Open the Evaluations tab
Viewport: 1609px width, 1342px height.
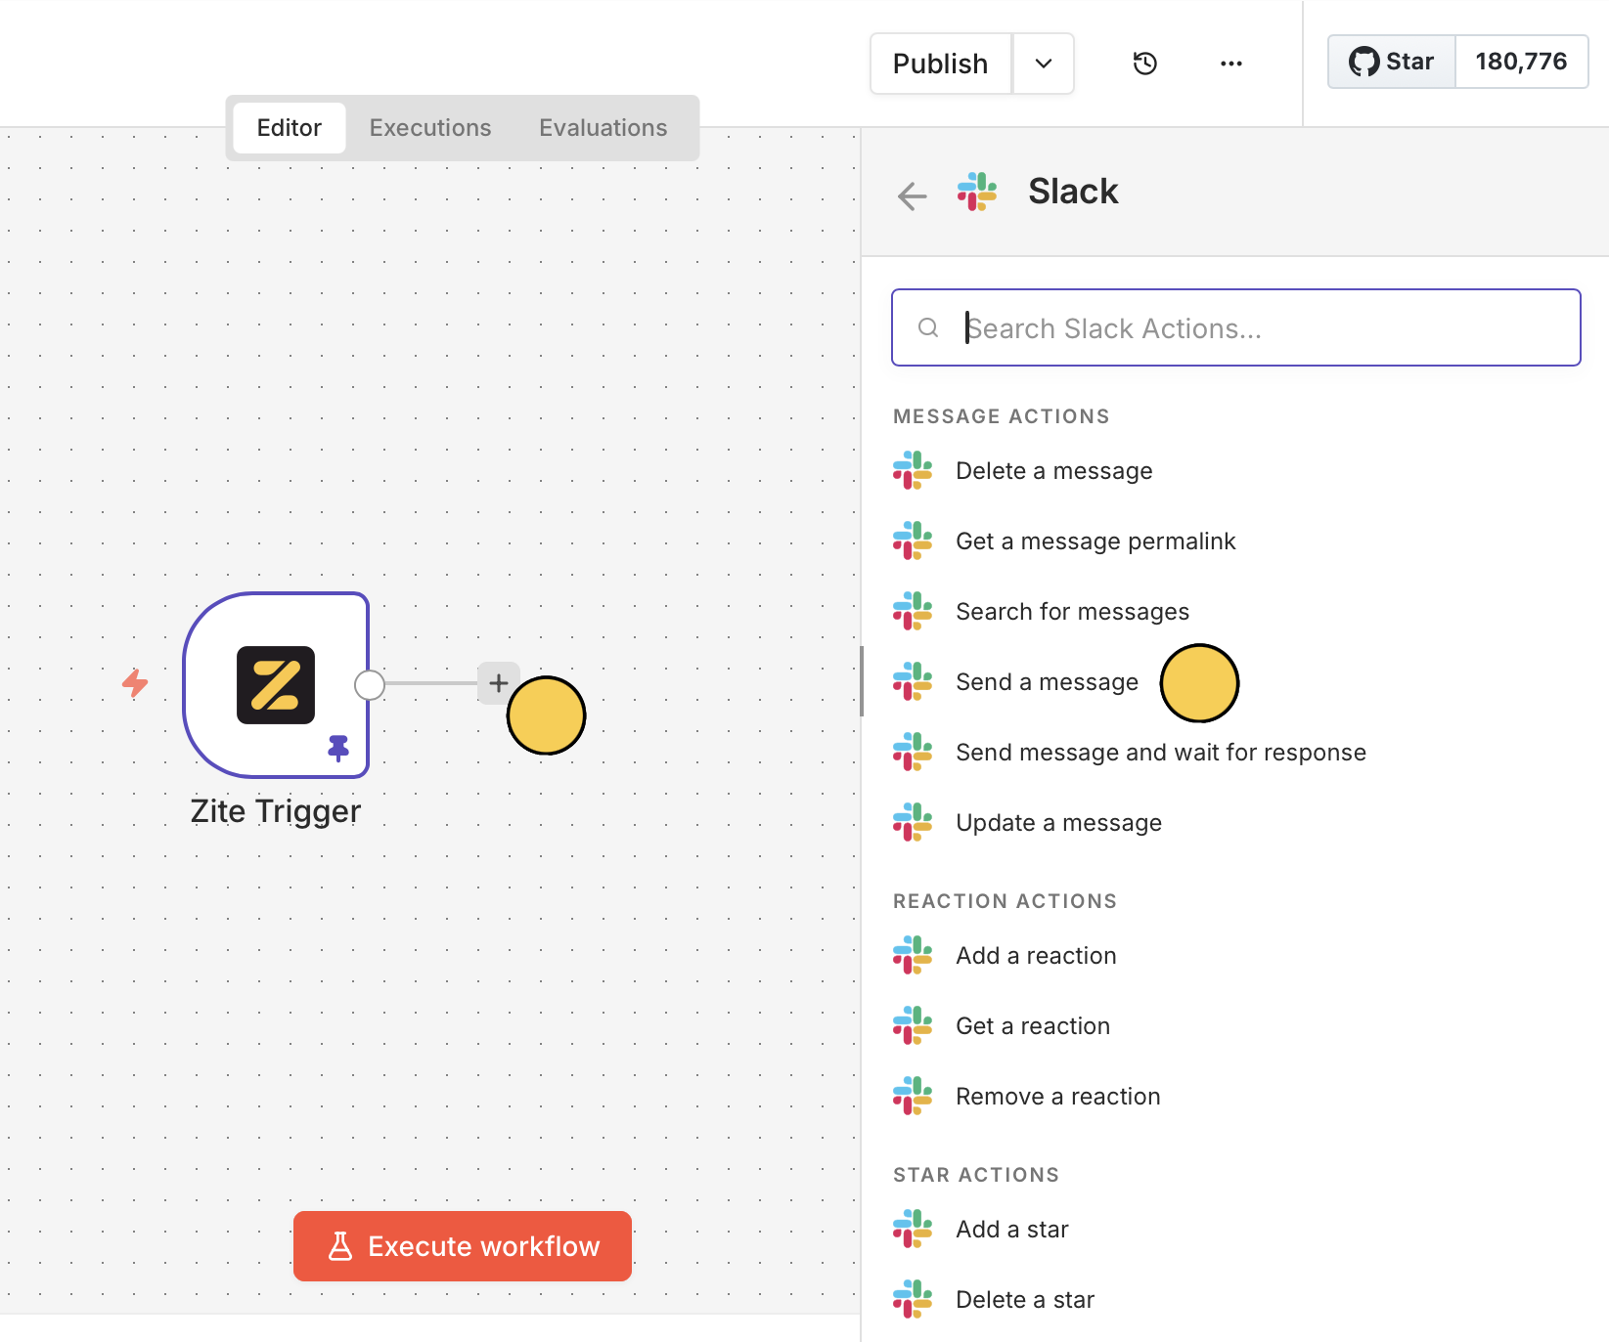[603, 128]
